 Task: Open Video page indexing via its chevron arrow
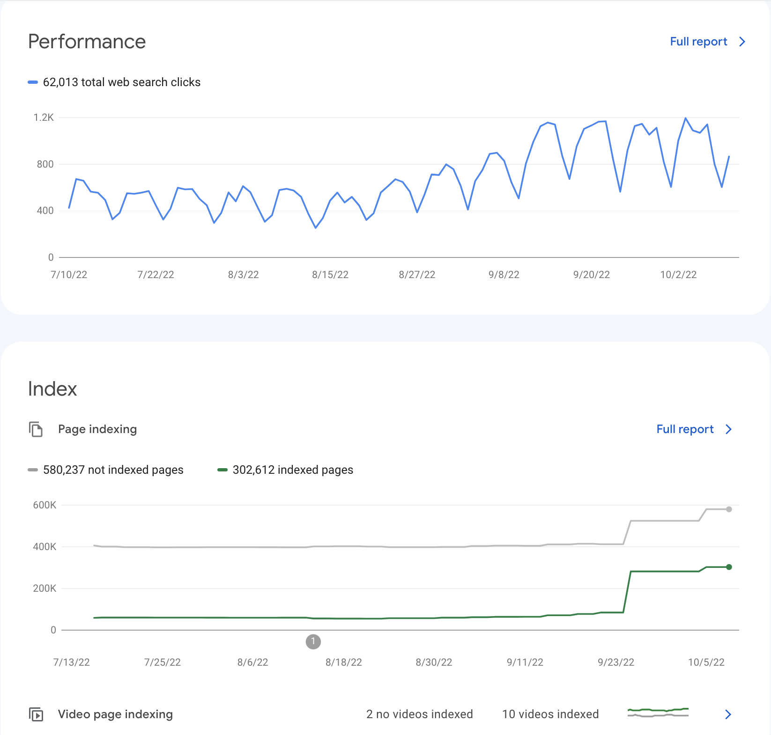tap(728, 714)
